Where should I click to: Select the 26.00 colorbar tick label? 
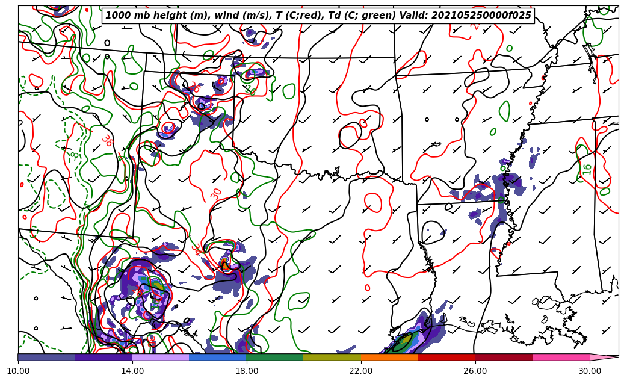475,371
